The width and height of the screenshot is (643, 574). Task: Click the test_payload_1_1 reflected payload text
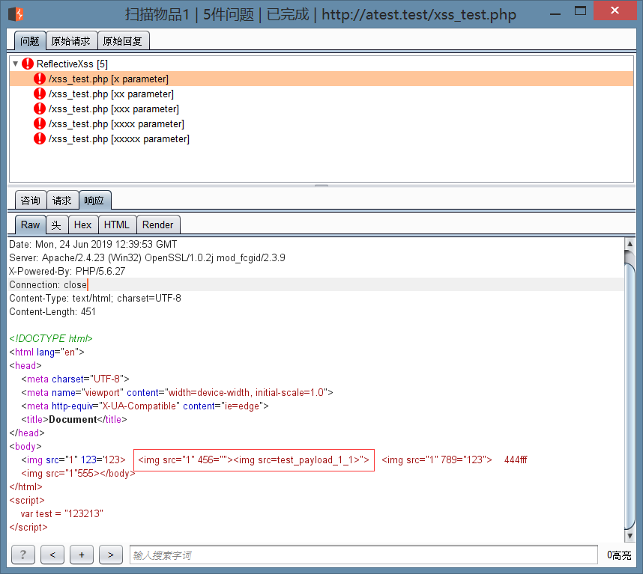click(x=316, y=459)
